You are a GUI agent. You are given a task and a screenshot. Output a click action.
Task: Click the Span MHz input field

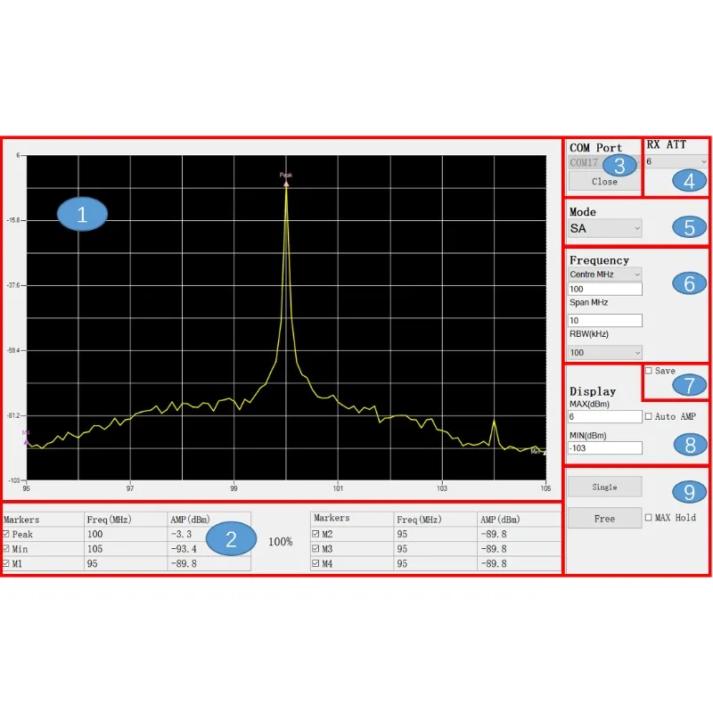(x=605, y=321)
